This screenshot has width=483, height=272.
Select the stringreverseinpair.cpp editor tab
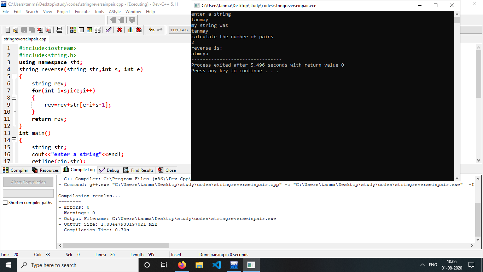(x=25, y=39)
